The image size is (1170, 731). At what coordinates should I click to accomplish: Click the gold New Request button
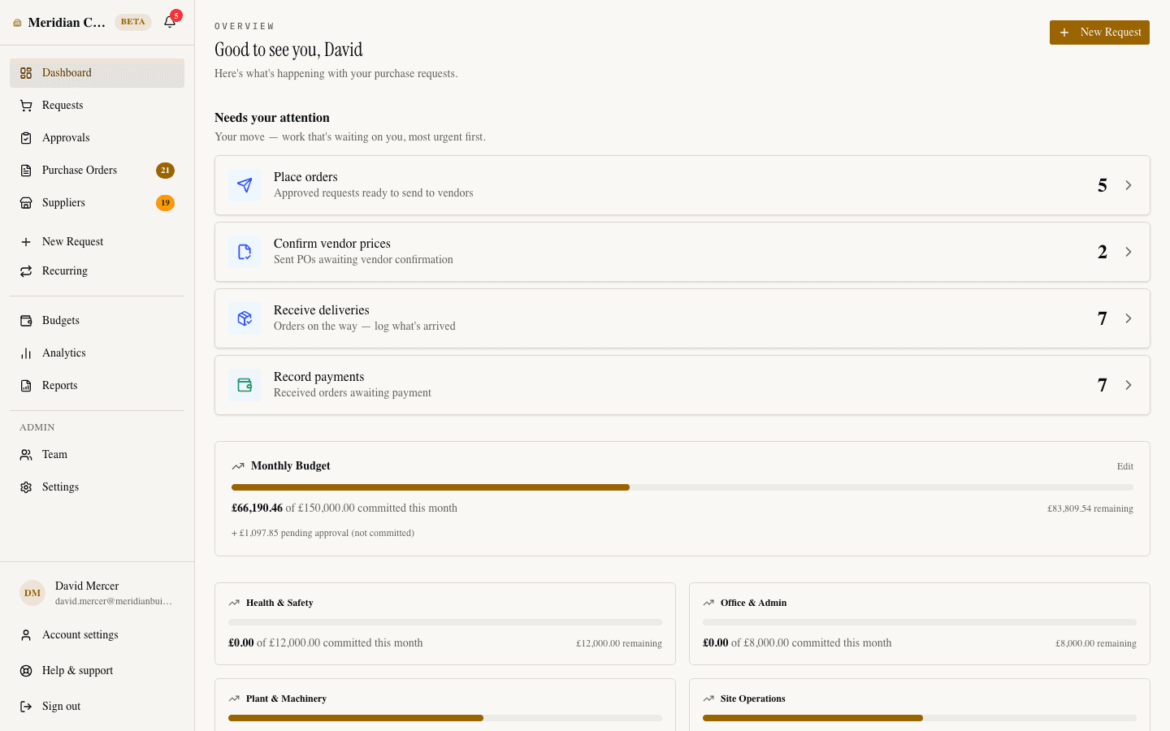1099,32
